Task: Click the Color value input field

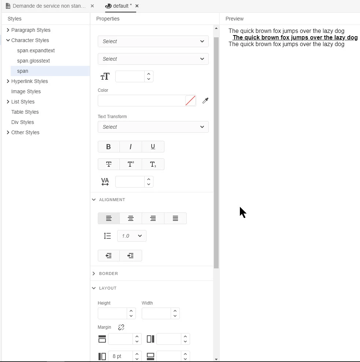Action: (x=141, y=101)
